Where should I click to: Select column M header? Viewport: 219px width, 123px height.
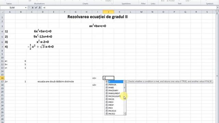141,12
